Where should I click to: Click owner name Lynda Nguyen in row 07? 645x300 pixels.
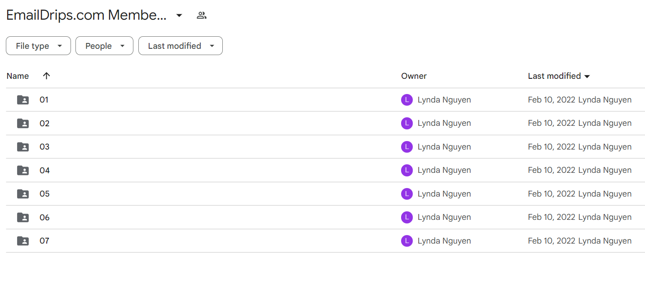click(444, 241)
